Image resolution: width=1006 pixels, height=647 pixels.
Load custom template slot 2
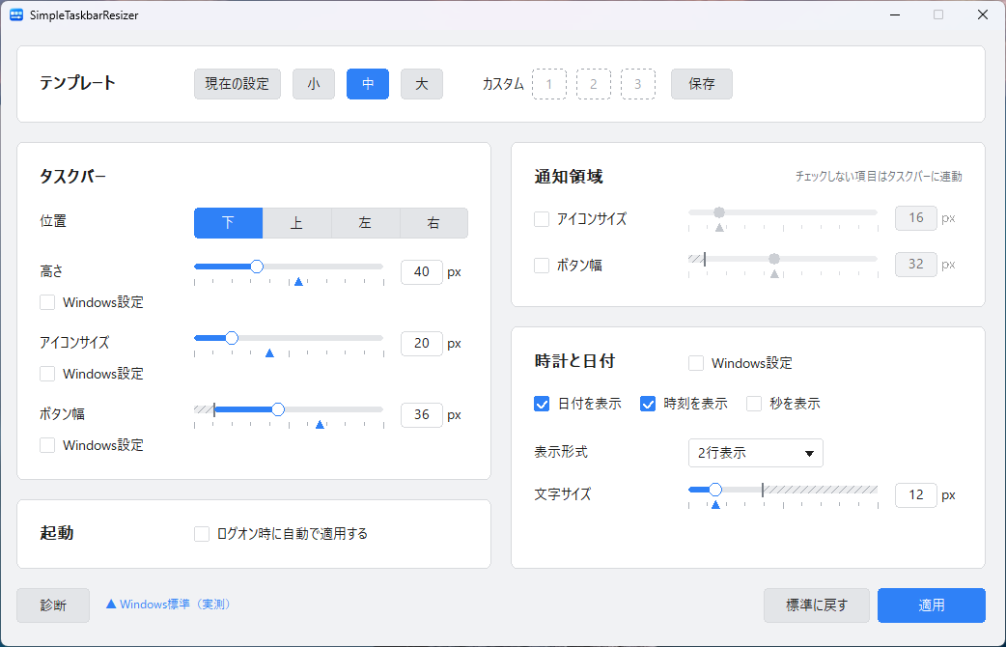[594, 84]
